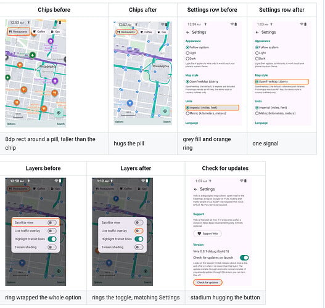
Task: Tap blue airplane marker in Chips after map
Action: pos(130,103)
